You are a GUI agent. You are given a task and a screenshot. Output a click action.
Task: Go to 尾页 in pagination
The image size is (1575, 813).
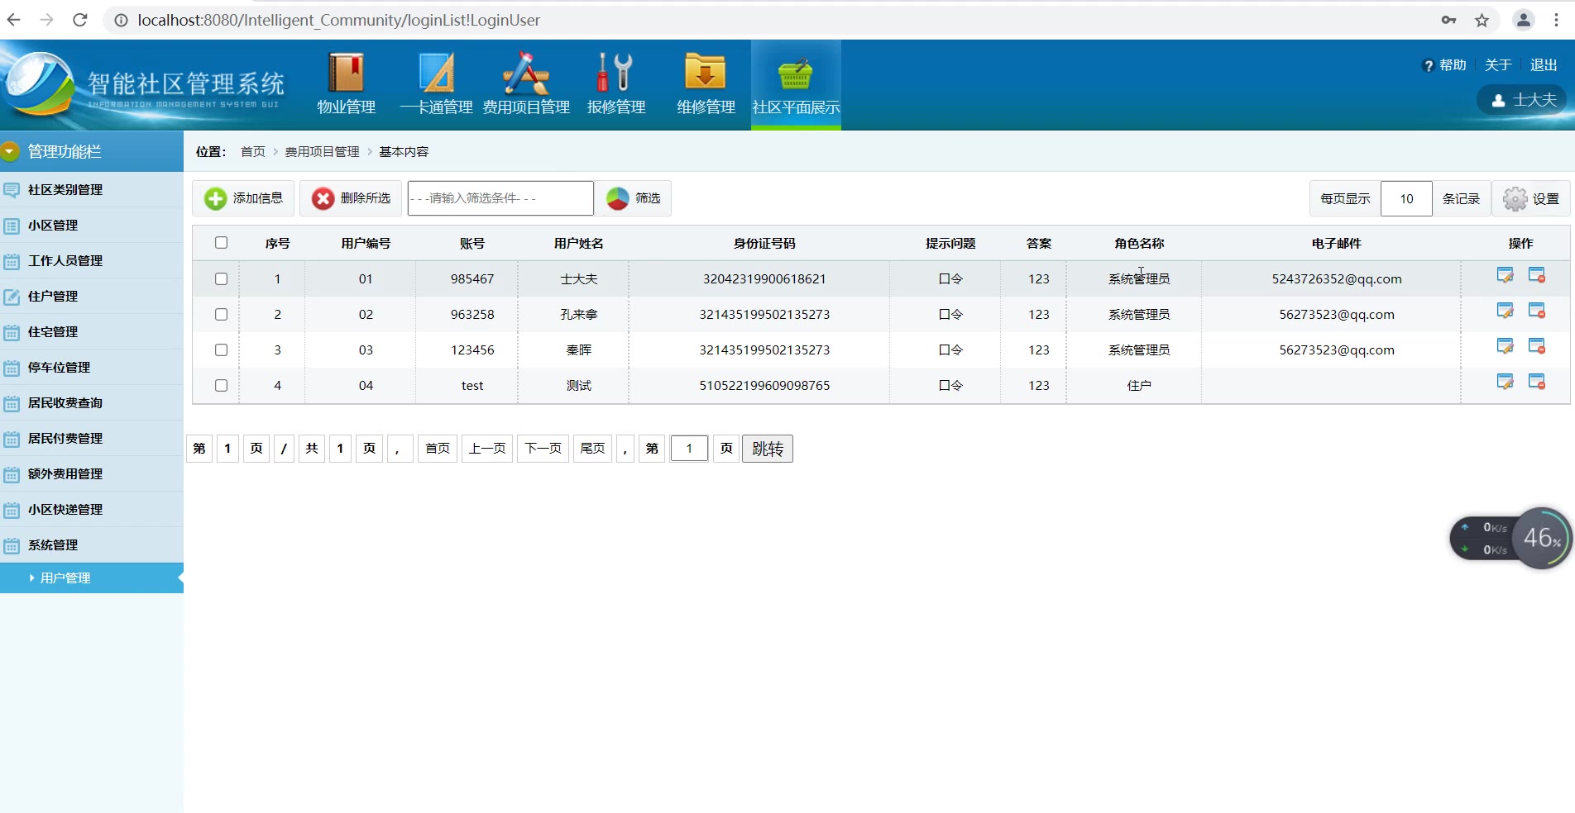[592, 449]
